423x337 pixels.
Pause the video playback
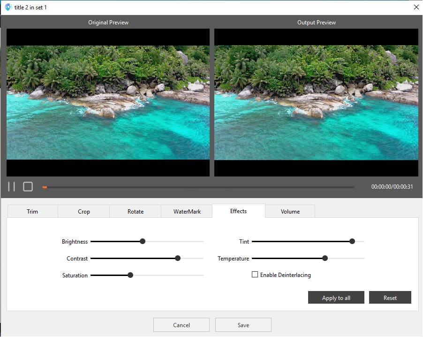[12, 187]
